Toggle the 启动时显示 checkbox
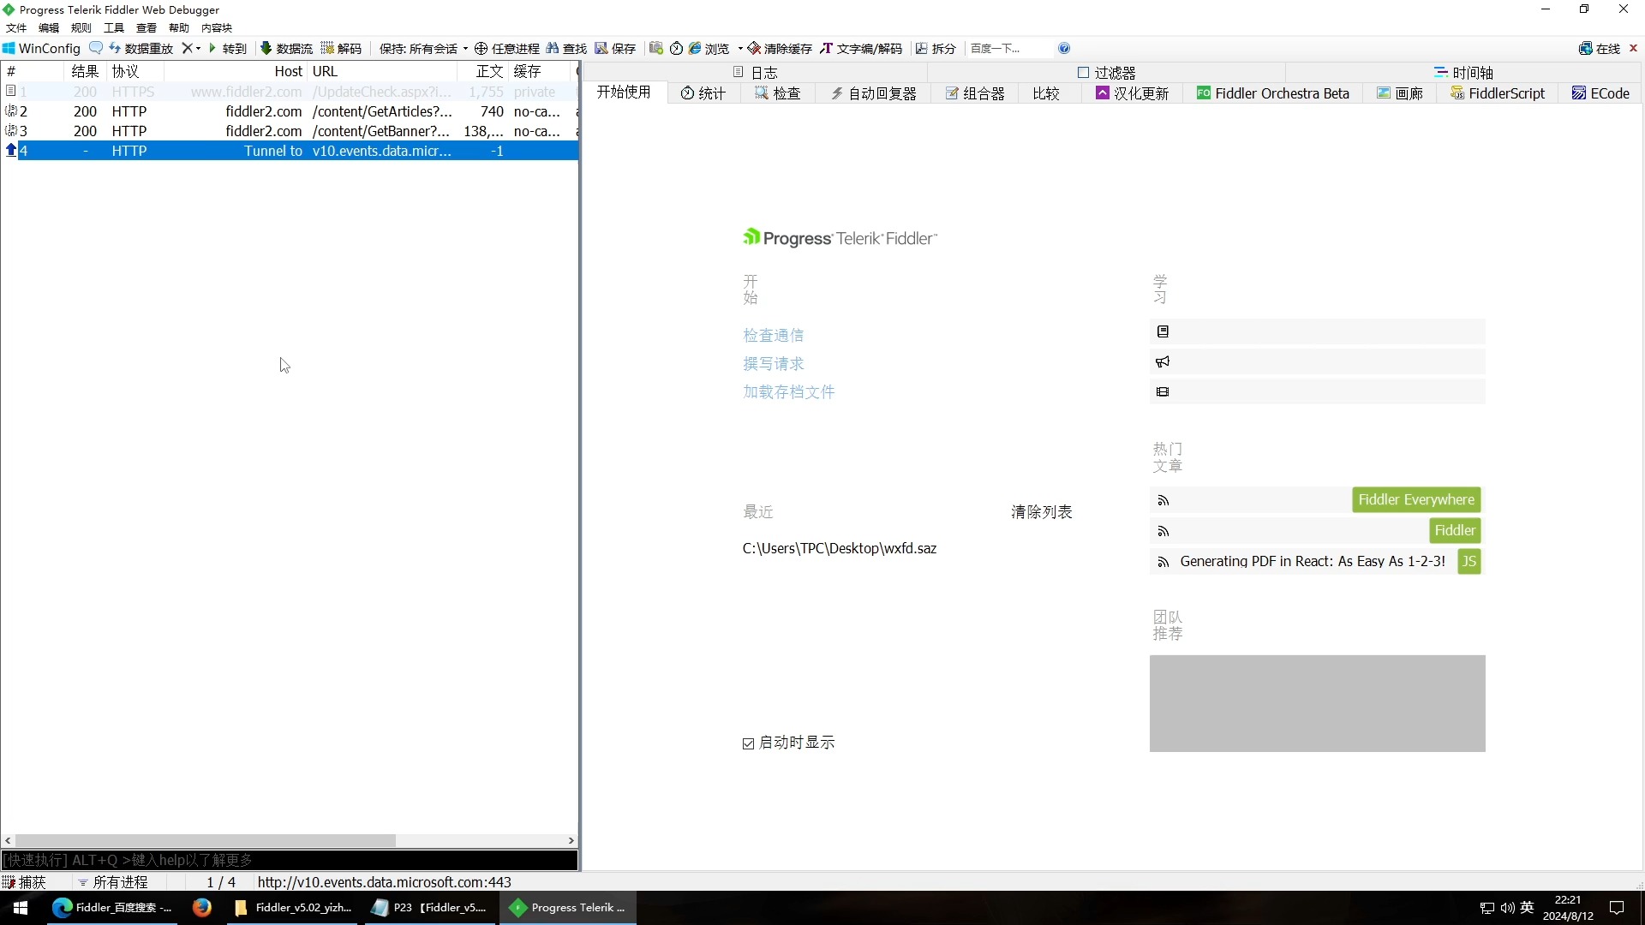This screenshot has height=925, width=1645. 748,743
